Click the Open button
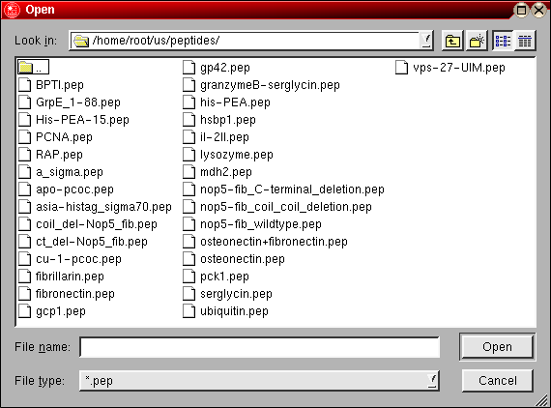This screenshot has height=408, width=551. pyautogui.click(x=497, y=347)
